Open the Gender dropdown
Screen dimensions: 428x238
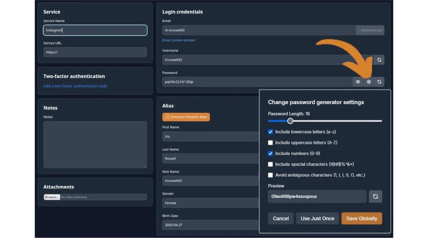click(211, 203)
